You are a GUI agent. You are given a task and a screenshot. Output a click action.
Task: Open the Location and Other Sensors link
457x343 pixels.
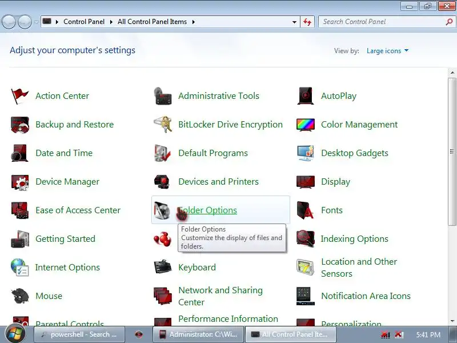point(359,268)
